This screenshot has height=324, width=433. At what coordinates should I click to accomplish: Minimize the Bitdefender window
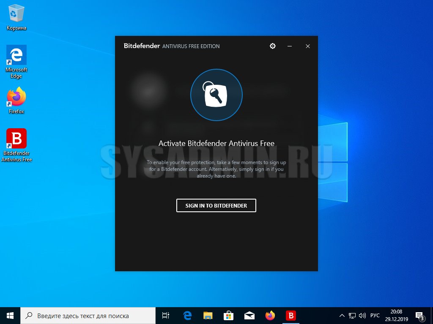290,46
